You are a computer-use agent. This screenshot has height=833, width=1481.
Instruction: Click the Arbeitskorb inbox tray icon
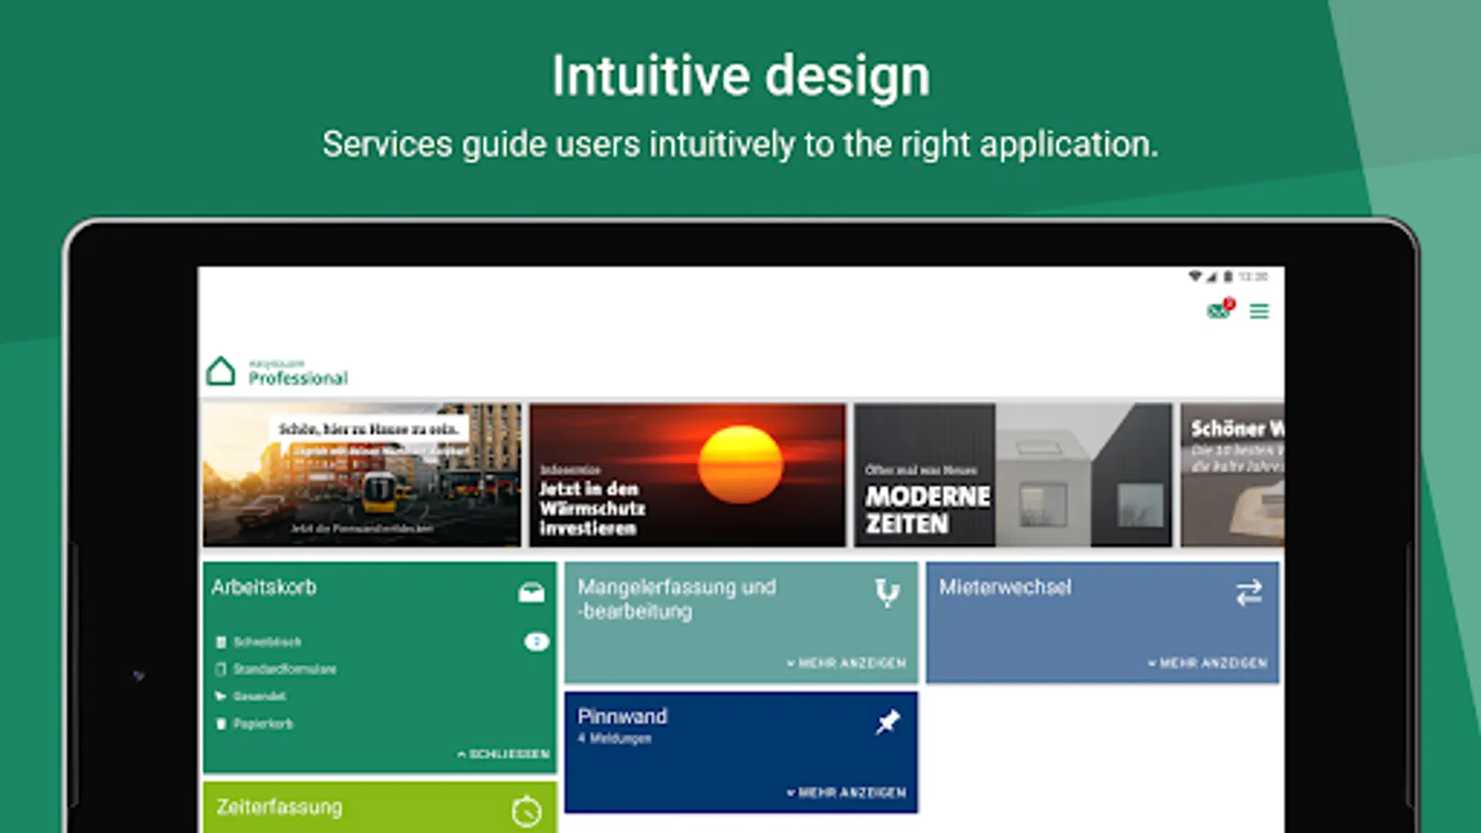pyautogui.click(x=531, y=592)
